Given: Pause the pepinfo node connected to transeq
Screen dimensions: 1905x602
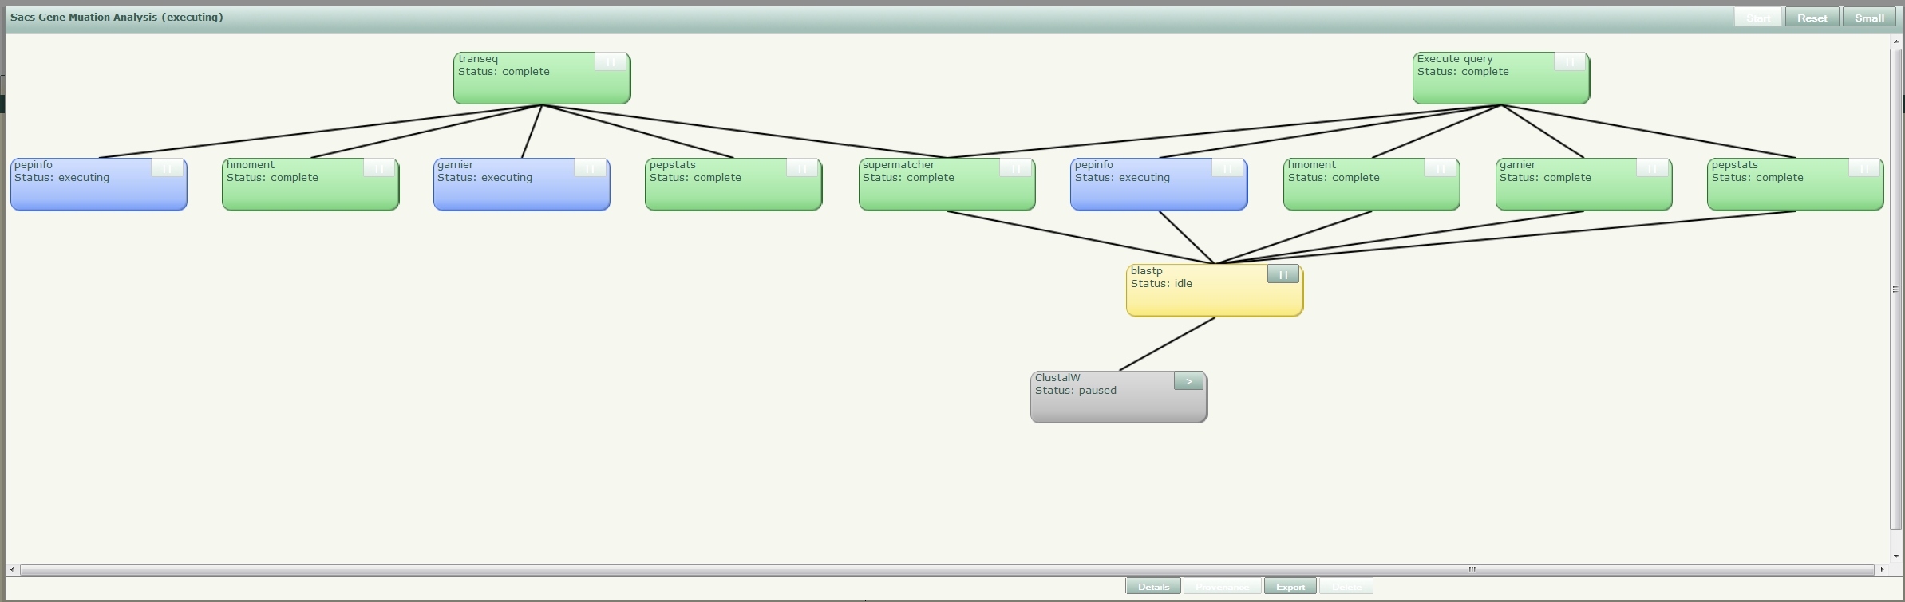Looking at the screenshot, I should pos(166,168).
